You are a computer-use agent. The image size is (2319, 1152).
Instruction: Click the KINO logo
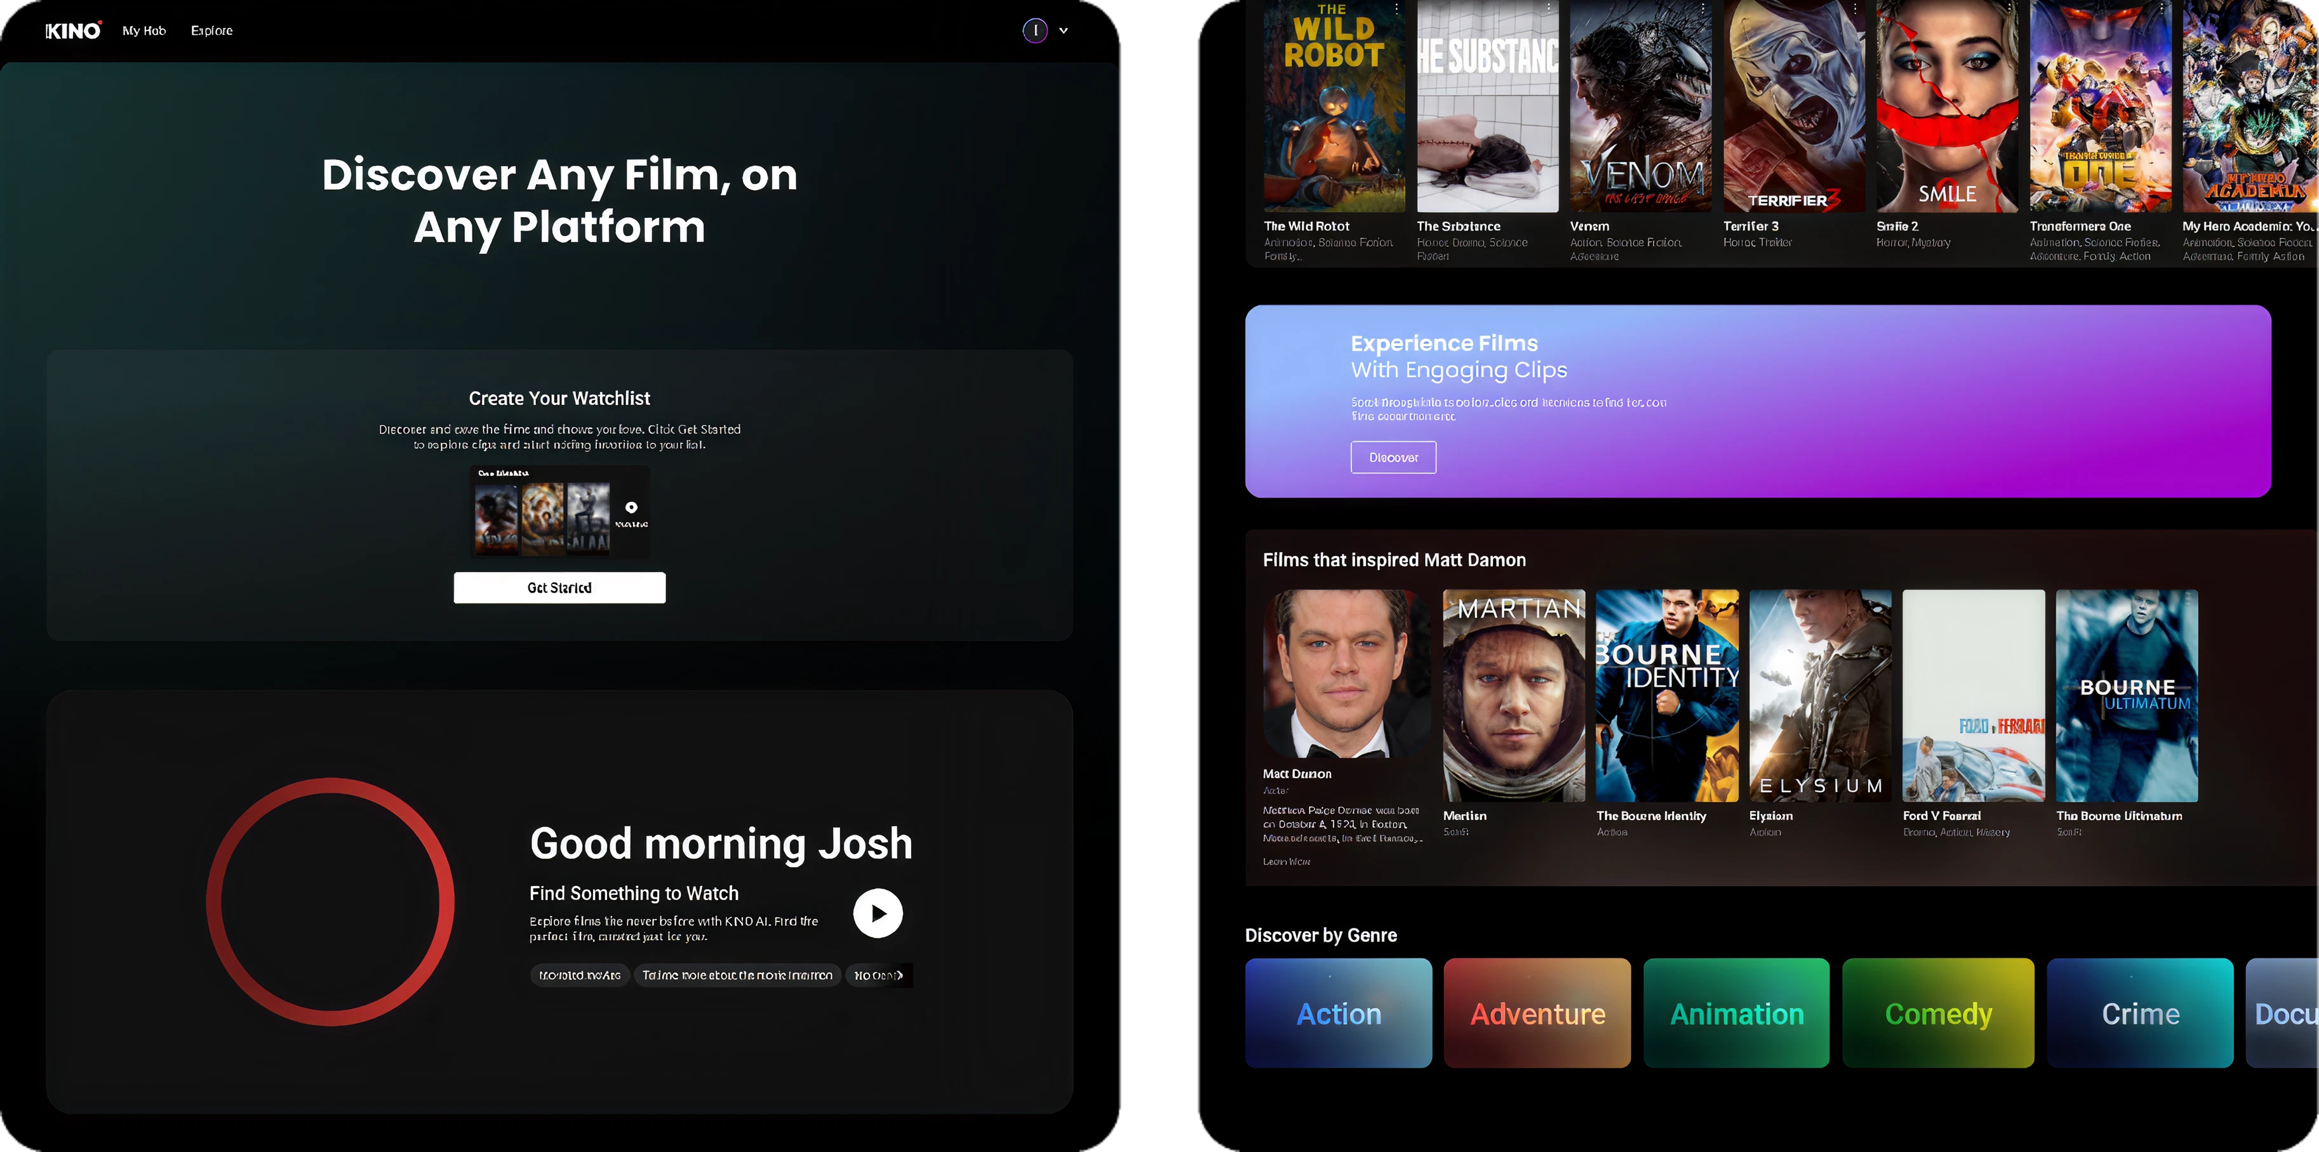click(x=73, y=30)
